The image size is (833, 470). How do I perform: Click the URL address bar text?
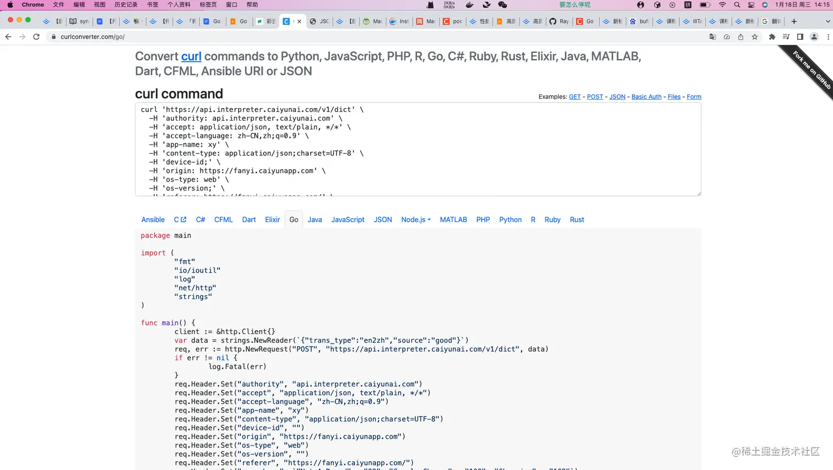click(x=93, y=37)
